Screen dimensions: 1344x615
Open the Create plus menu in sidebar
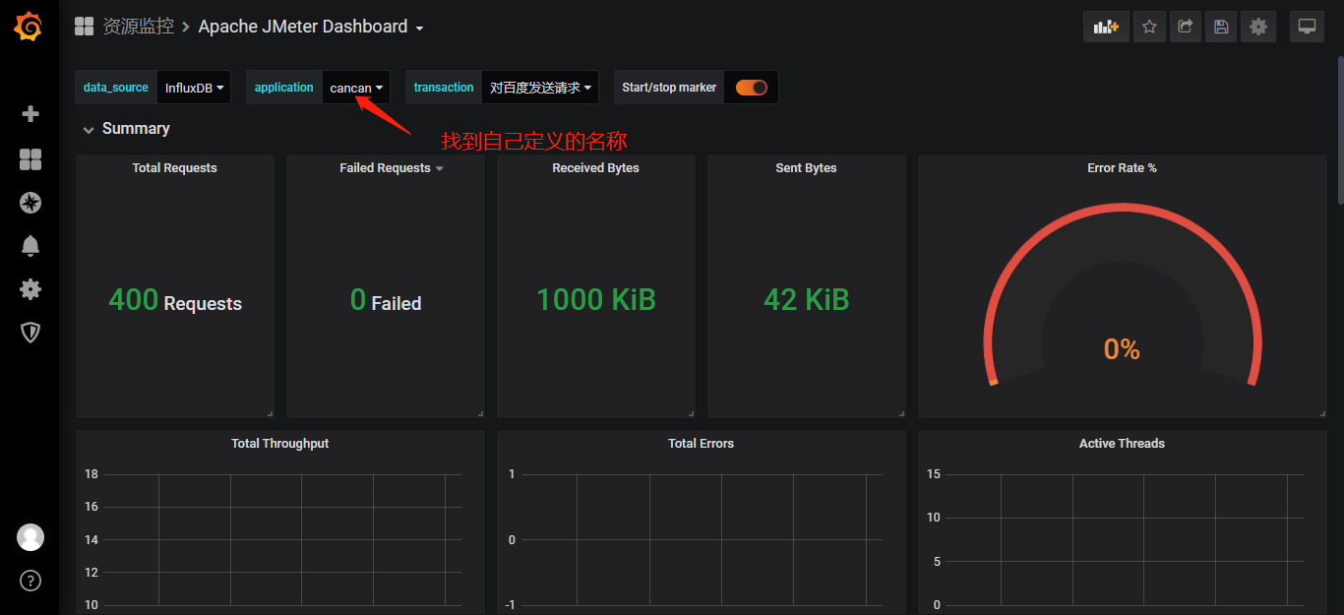pos(31,114)
